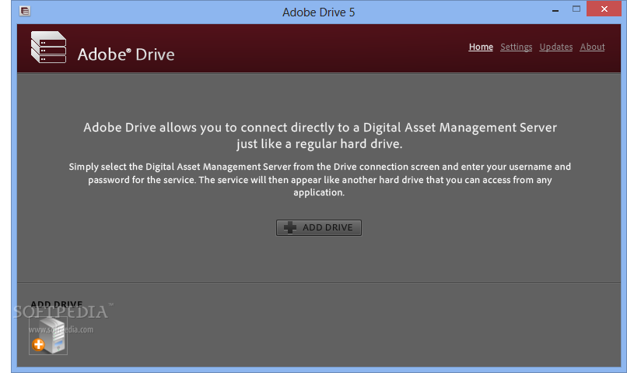The height and width of the screenshot is (373, 627).
Task: Open the Settings navigation link
Action: (517, 47)
